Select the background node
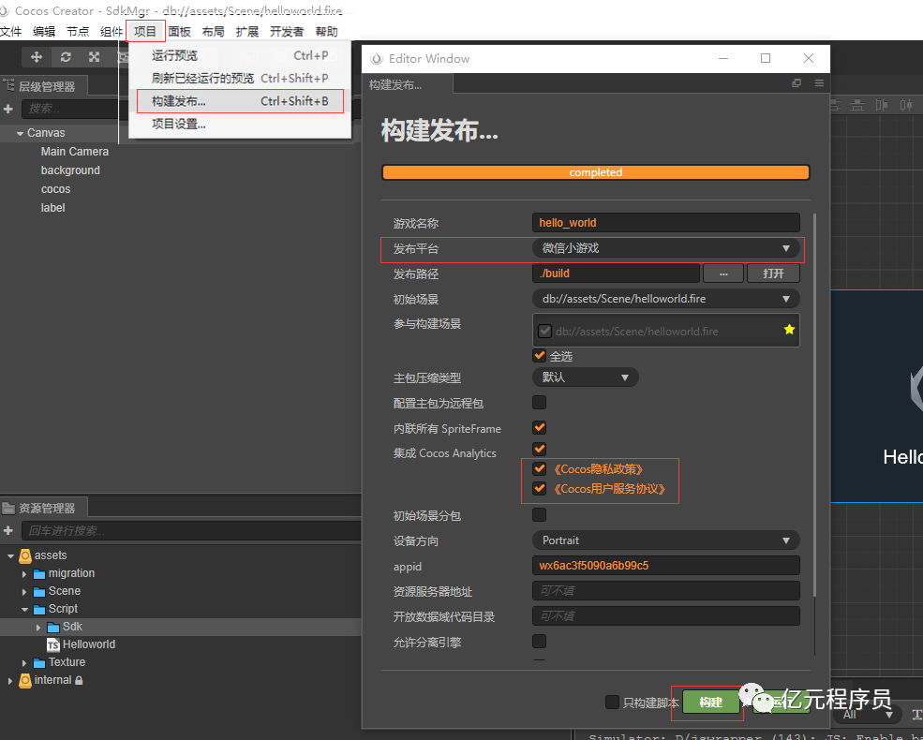The image size is (923, 740). (x=70, y=170)
